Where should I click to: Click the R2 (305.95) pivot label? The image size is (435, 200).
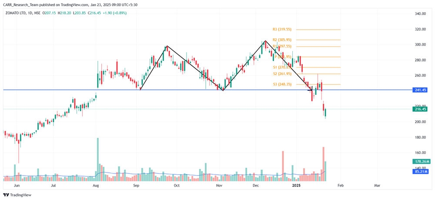point(282,40)
